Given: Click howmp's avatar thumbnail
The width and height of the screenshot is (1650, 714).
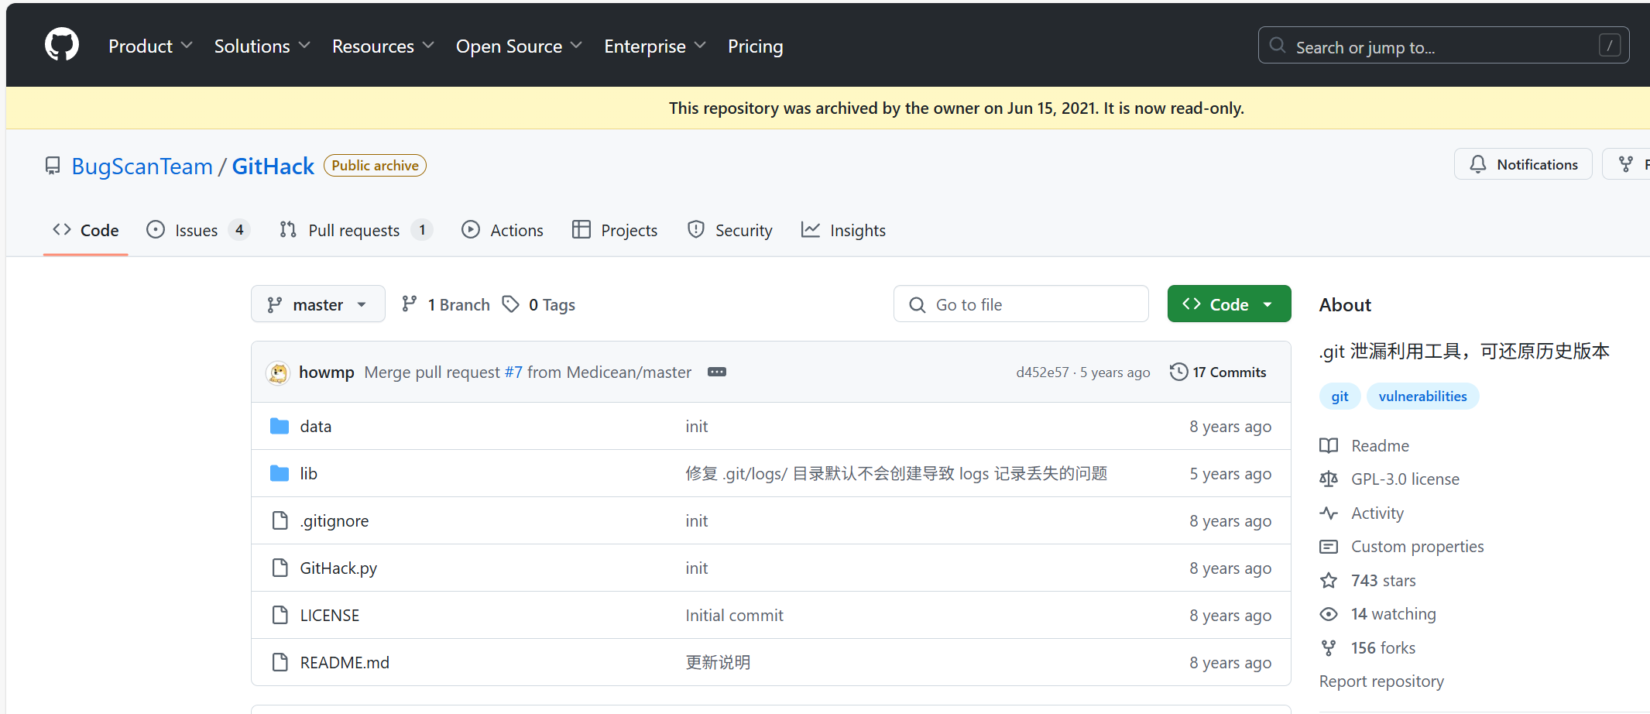Looking at the screenshot, I should [x=278, y=372].
